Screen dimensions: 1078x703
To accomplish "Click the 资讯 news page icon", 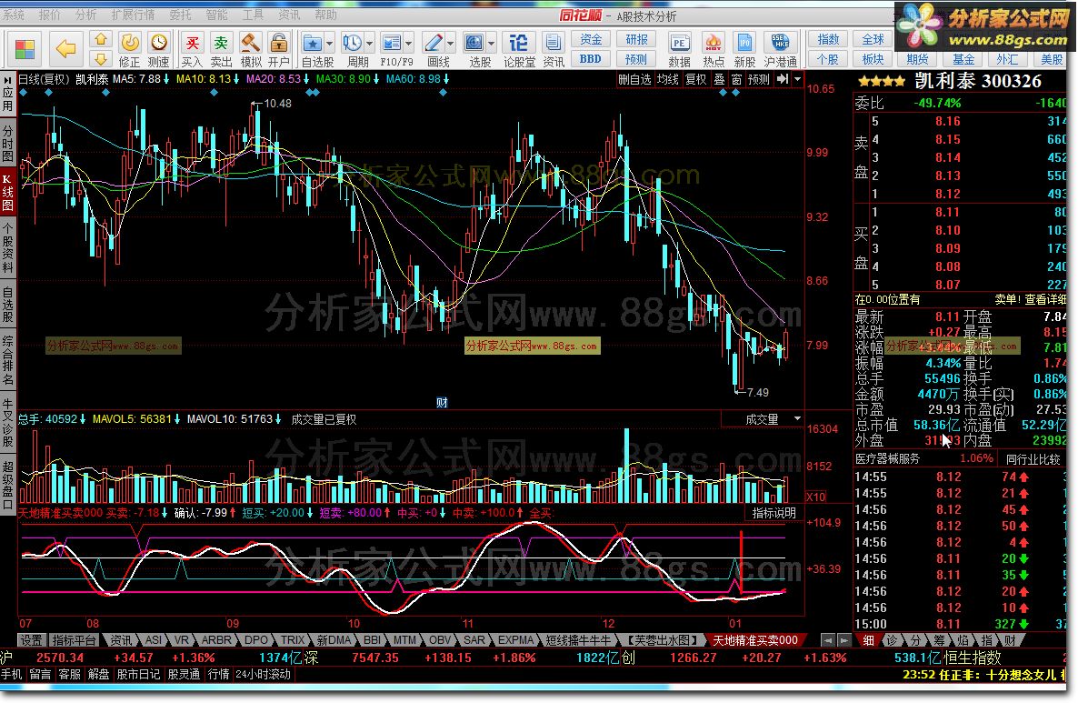I will (553, 44).
